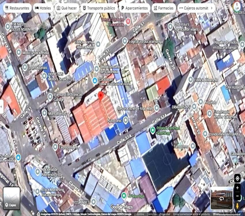Click the Privacidad footer link
Image resolution: width=245 pixels, height=216 pixels.
click(x=165, y=214)
